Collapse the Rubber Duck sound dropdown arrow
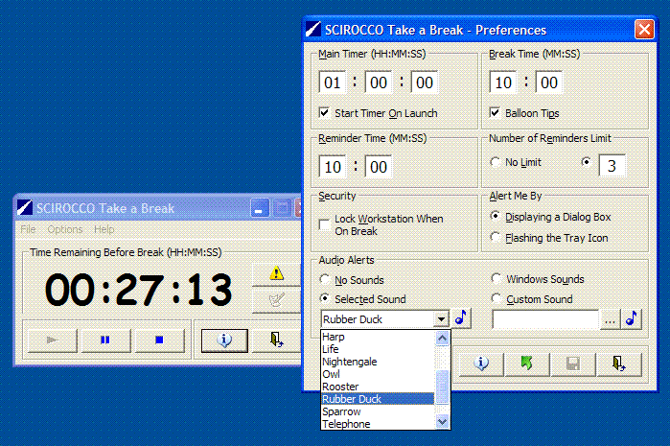 click(x=441, y=319)
